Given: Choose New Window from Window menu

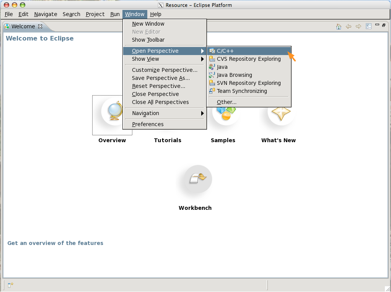Looking at the screenshot, I should tap(165, 24).
